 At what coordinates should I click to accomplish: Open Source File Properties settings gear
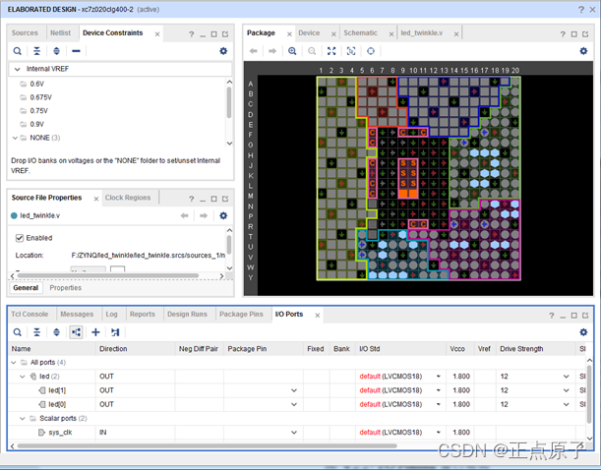223,215
